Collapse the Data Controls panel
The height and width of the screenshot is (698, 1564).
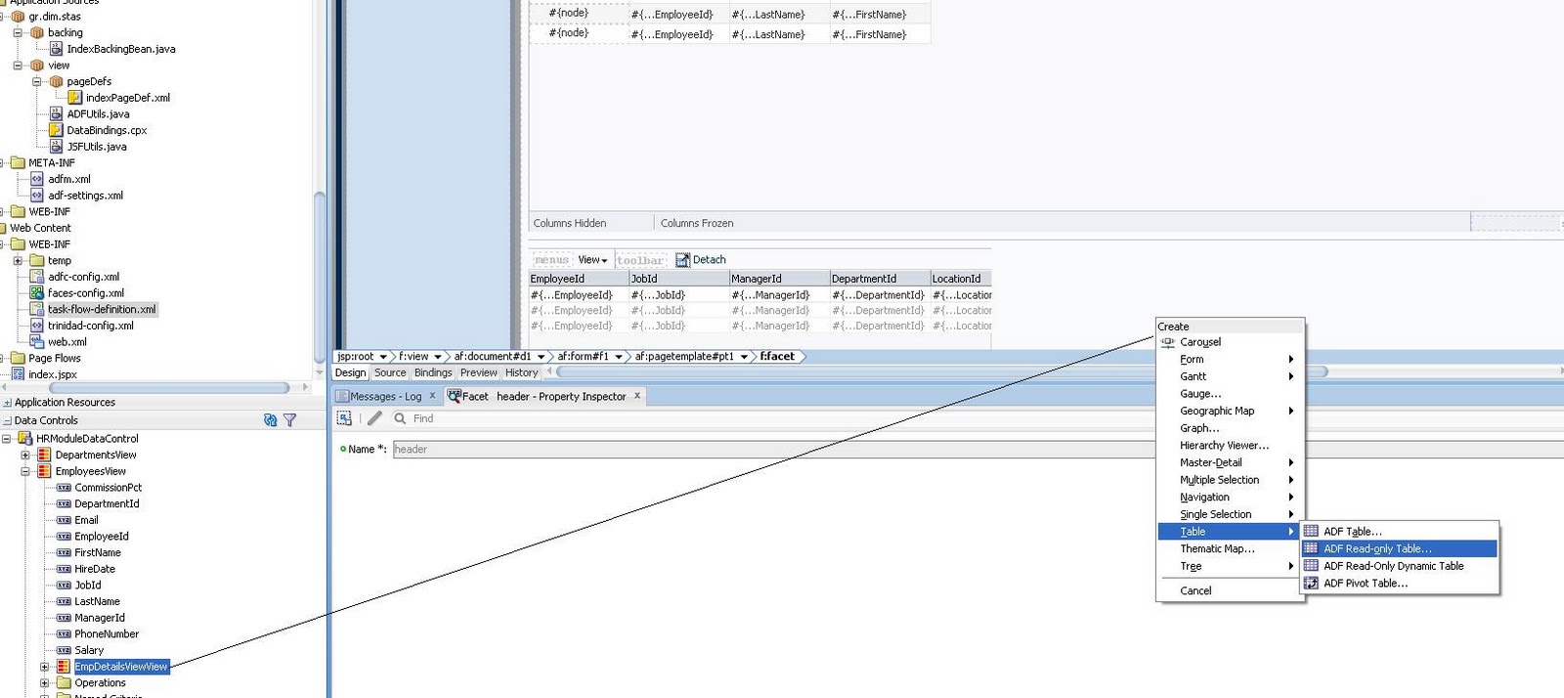pyautogui.click(x=8, y=420)
